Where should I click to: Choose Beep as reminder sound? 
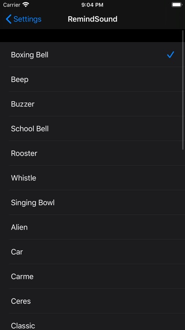[92, 79]
